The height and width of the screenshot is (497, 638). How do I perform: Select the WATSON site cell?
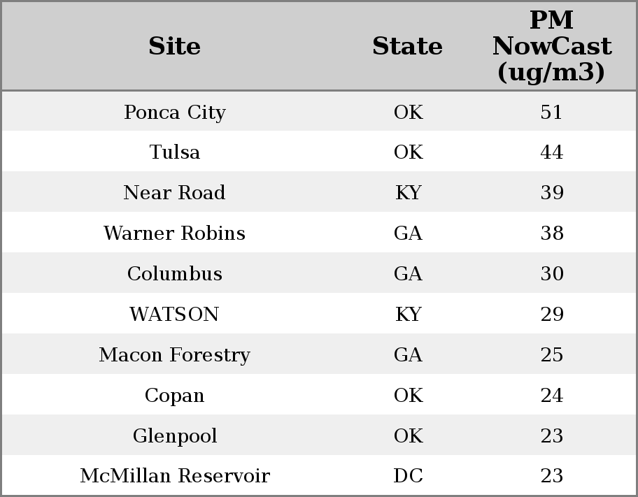point(174,315)
